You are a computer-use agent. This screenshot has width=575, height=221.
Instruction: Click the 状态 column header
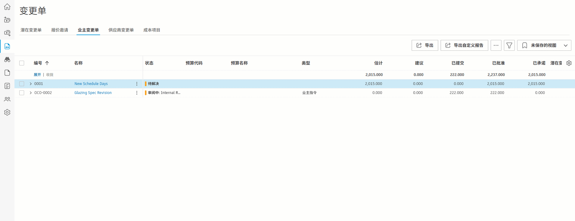149,63
